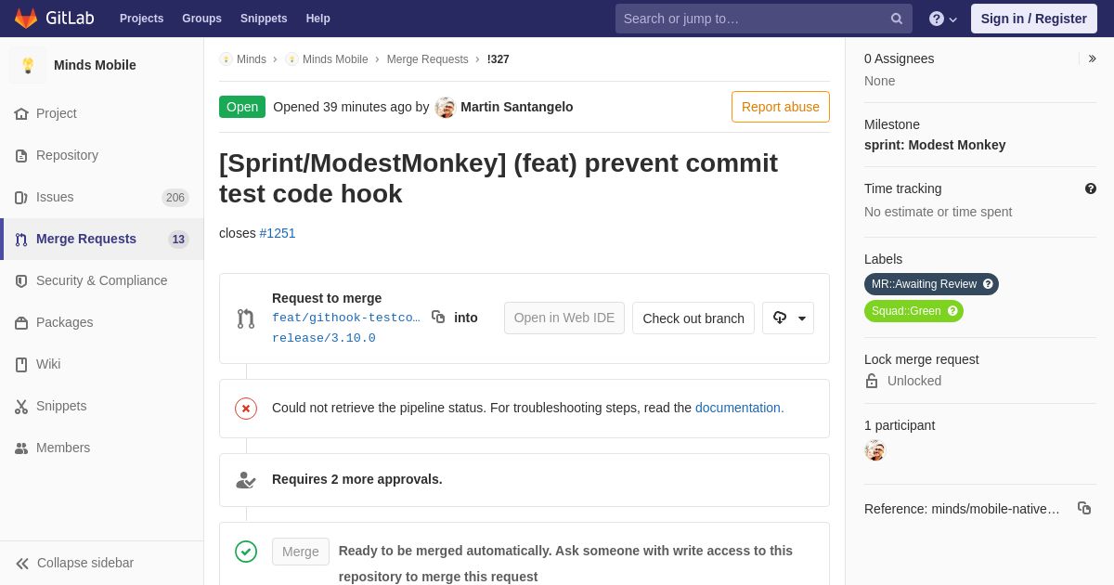The image size is (1114, 585).
Task: Click the GitLab fox logo
Action: point(26,19)
